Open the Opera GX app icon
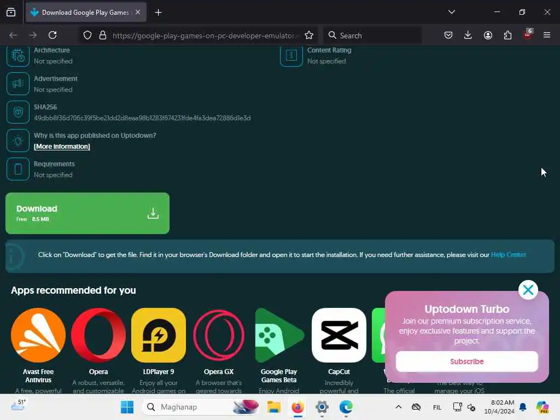Viewport: 560px width, 420px height. 219,335
